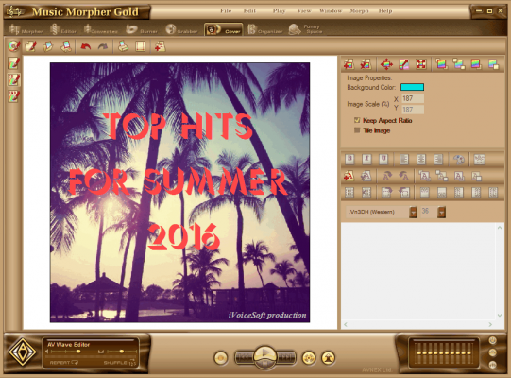Select the Italic text formatting icon
Image resolution: width=511 pixels, height=378 pixels.
[x=366, y=159]
